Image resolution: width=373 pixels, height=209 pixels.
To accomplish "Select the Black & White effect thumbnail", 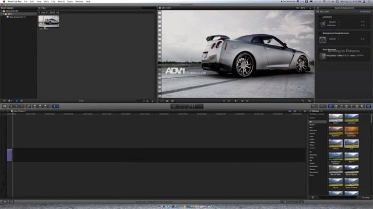I will (x=336, y=170).
